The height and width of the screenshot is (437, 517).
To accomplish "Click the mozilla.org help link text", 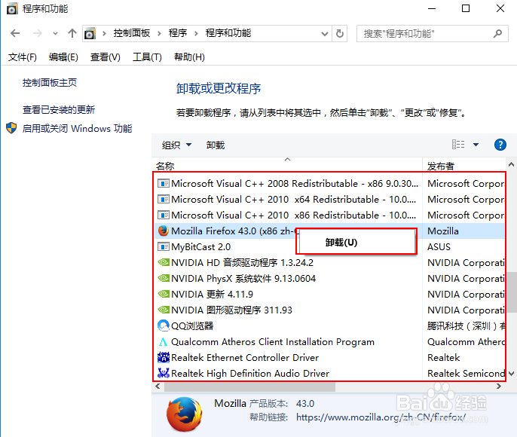I will click(381, 417).
